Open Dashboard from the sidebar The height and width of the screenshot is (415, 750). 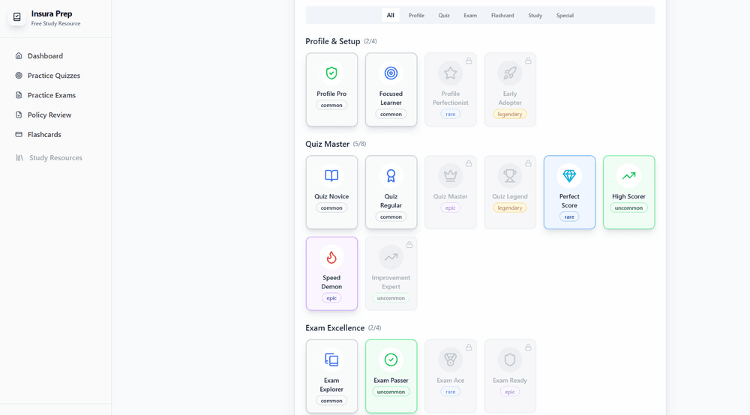(x=45, y=56)
